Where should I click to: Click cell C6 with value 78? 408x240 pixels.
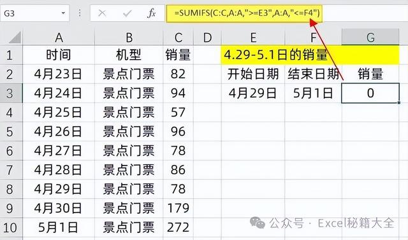(x=178, y=151)
